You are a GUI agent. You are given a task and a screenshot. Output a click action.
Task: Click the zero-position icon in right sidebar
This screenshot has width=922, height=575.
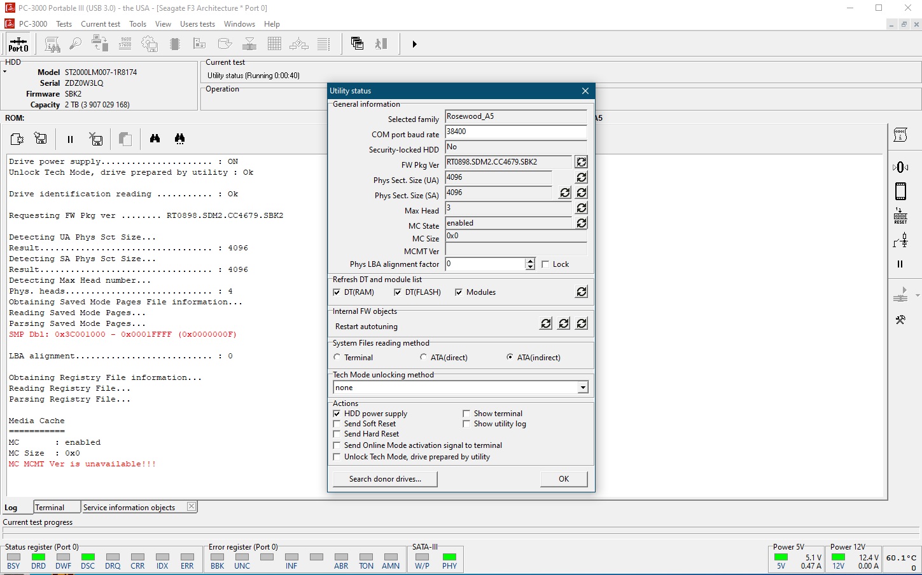tap(900, 167)
